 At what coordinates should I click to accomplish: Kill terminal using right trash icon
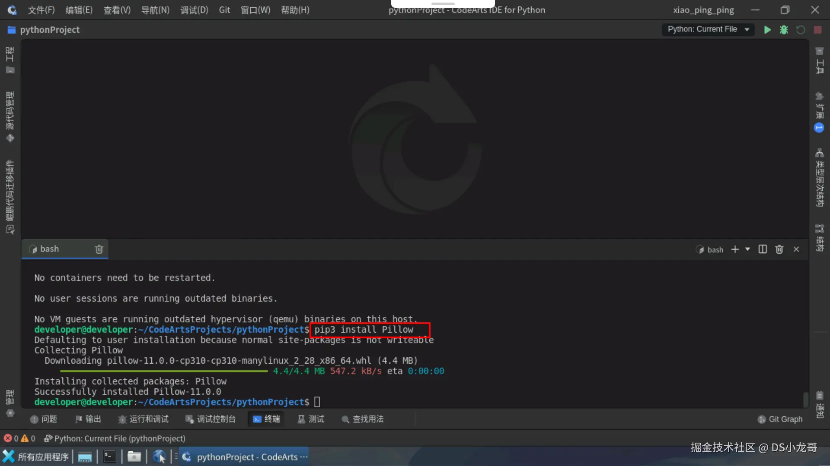tap(779, 249)
